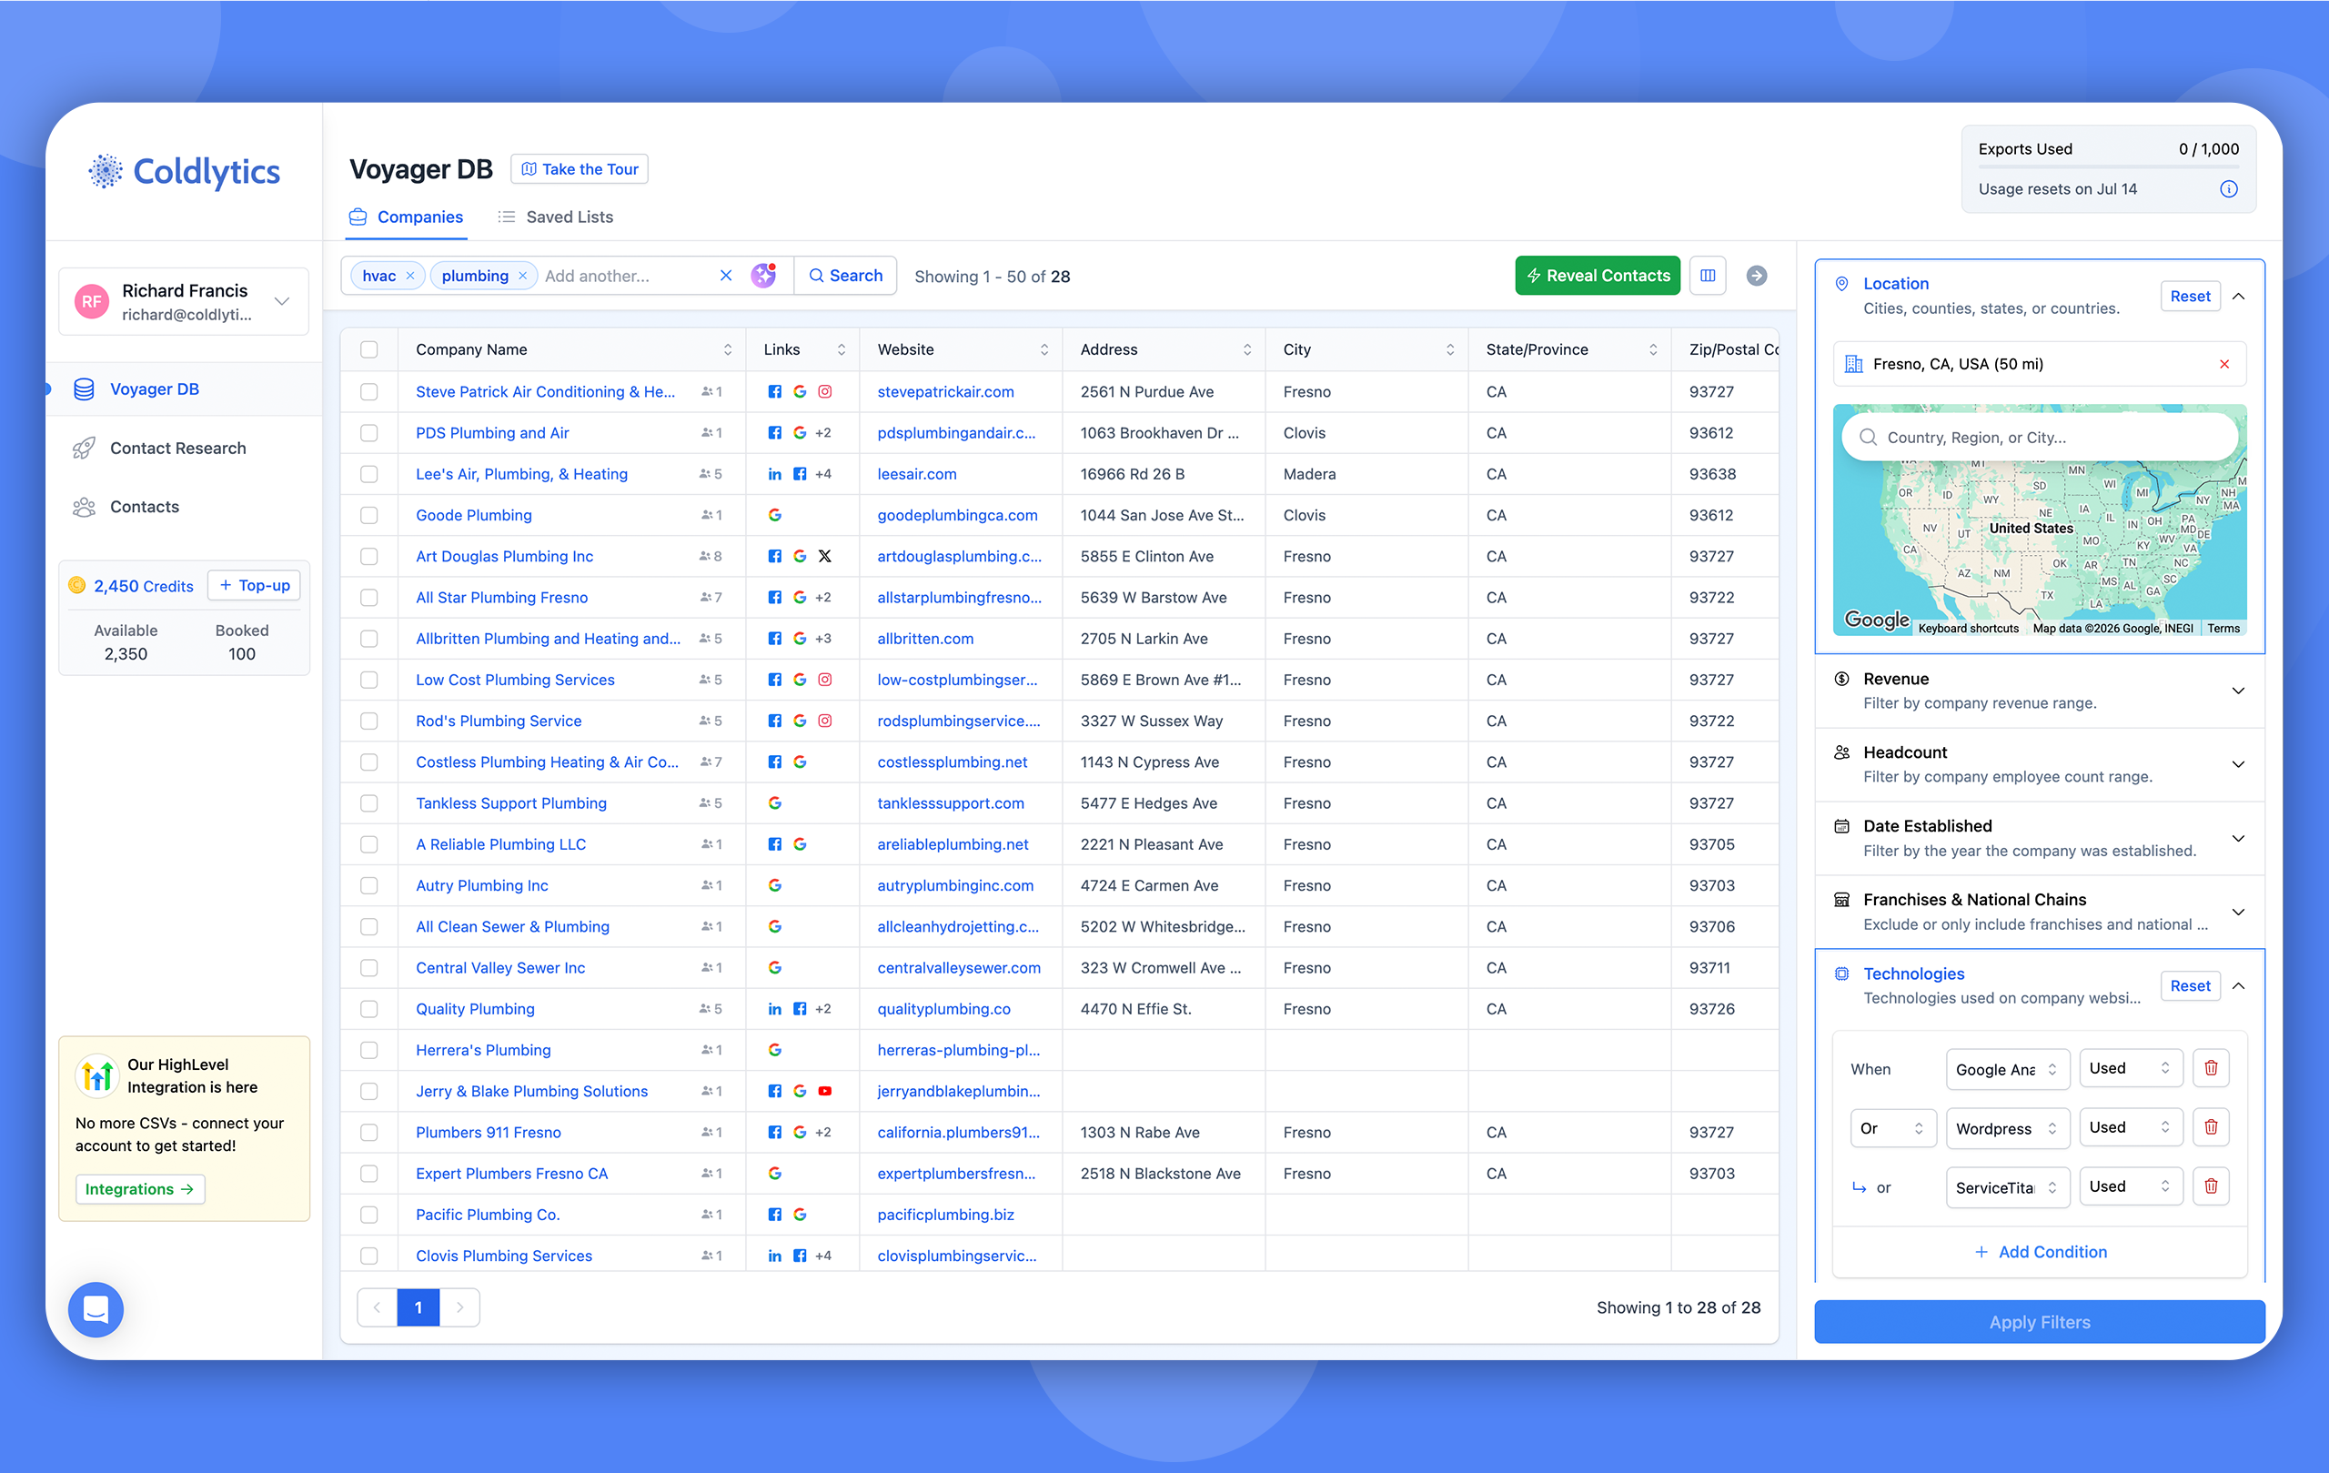Open the Google Analytics technology dropdown
The image size is (2329, 1473).
2008,1069
